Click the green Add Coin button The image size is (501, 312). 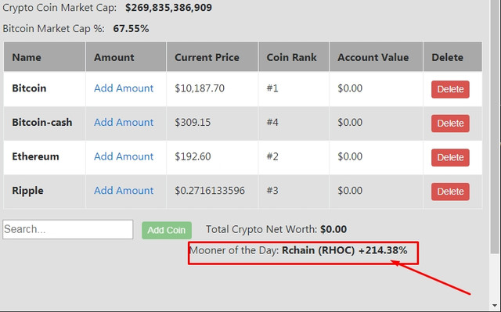167,230
